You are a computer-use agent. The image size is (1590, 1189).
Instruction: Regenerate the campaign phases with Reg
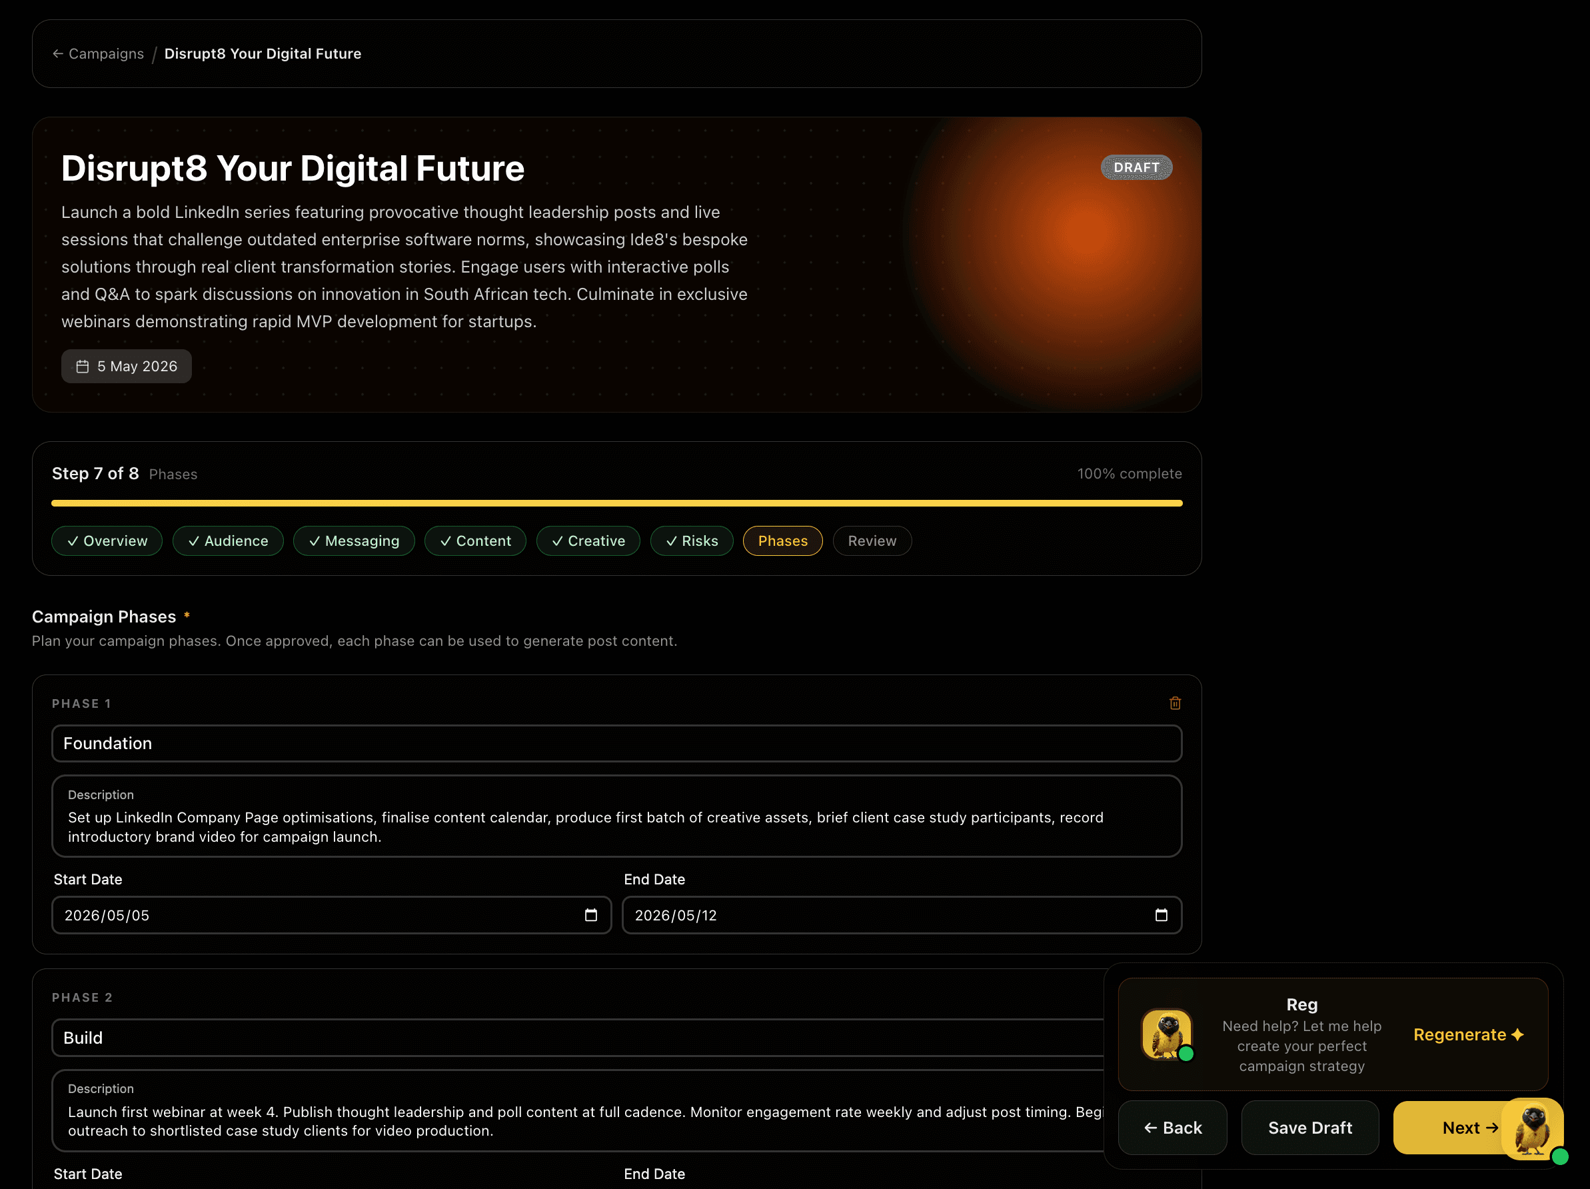point(1469,1034)
